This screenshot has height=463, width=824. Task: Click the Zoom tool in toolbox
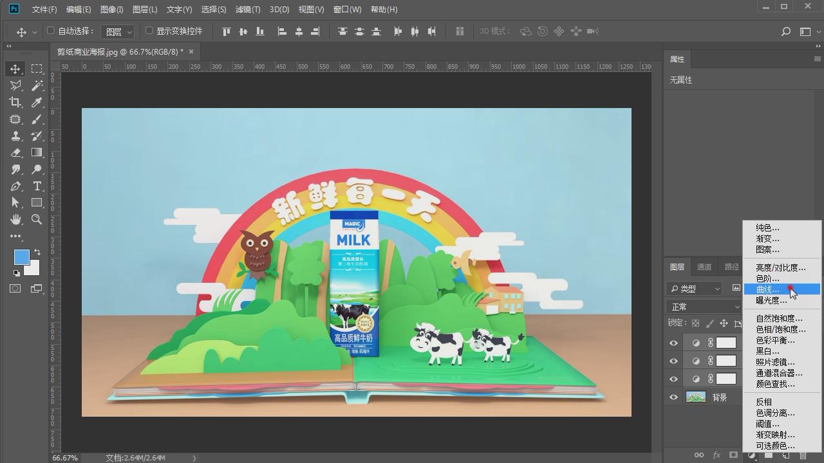[37, 220]
